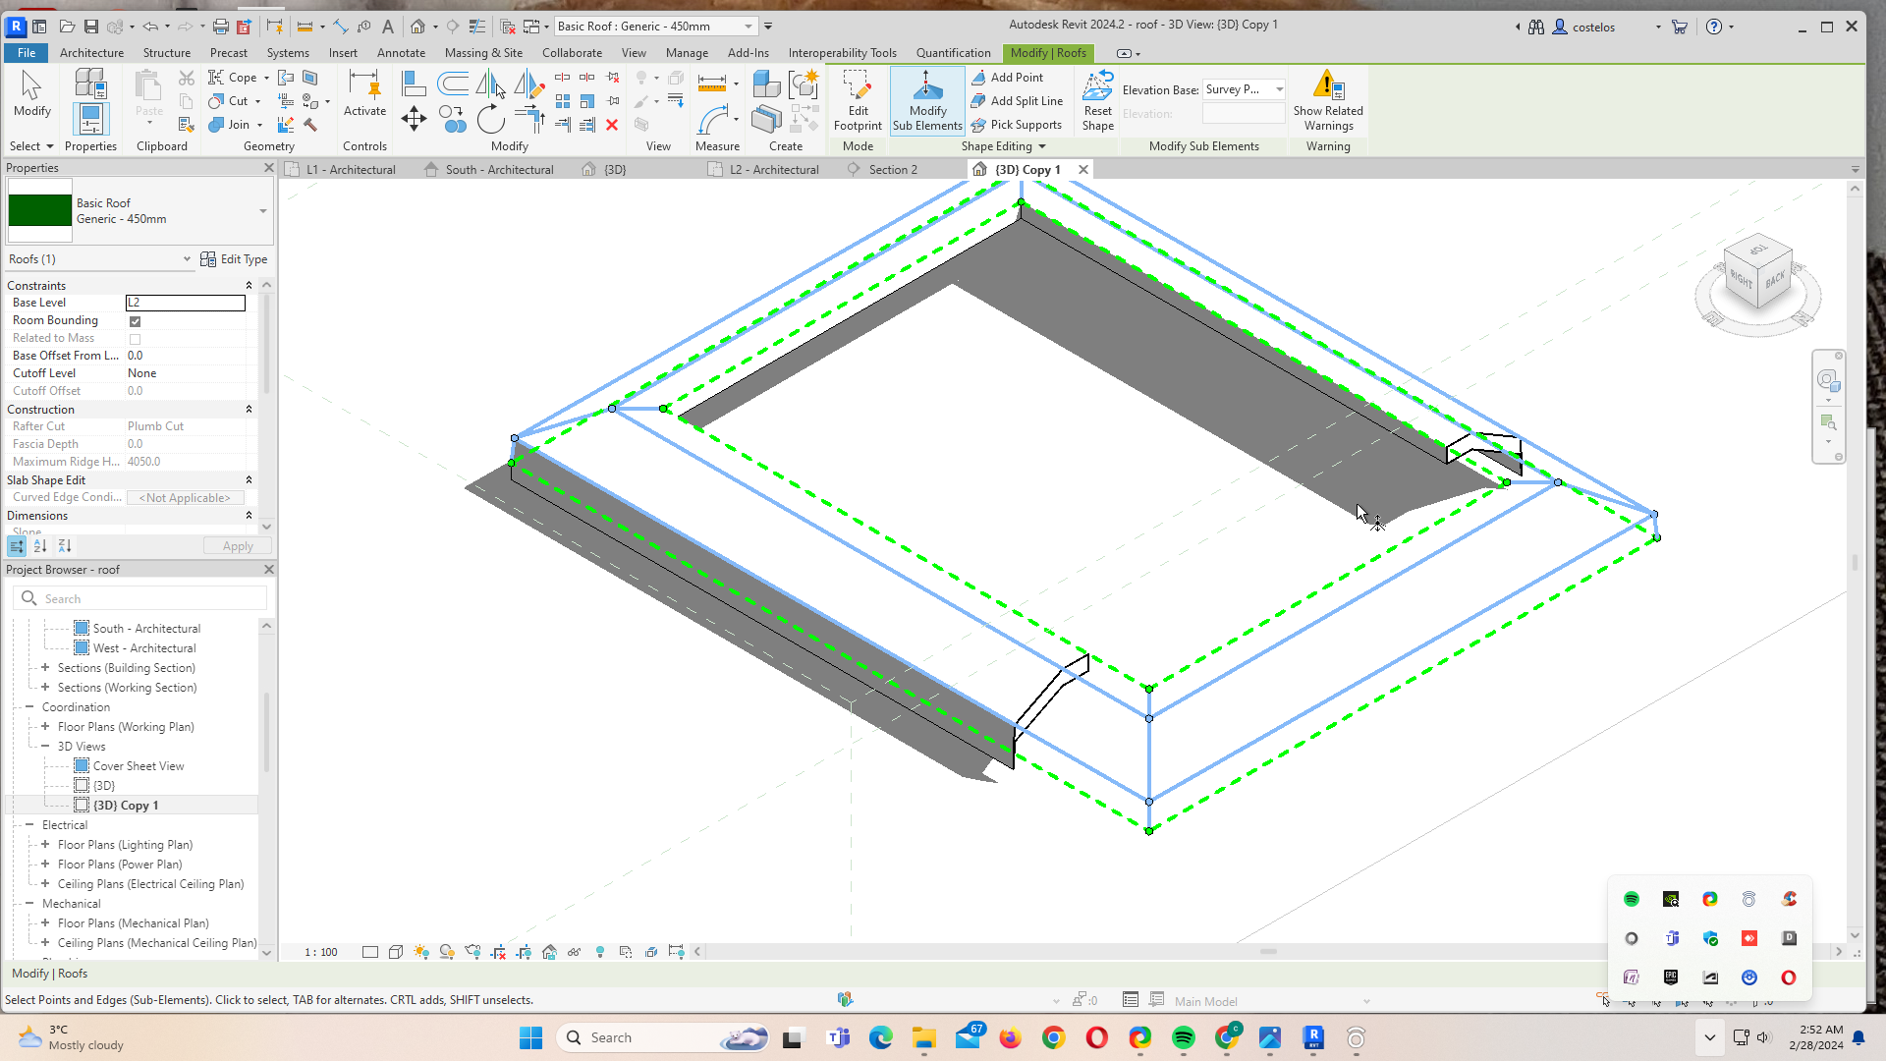The height and width of the screenshot is (1061, 1886).
Task: Open the L1 - Architectural view tab
Action: pyautogui.click(x=350, y=169)
